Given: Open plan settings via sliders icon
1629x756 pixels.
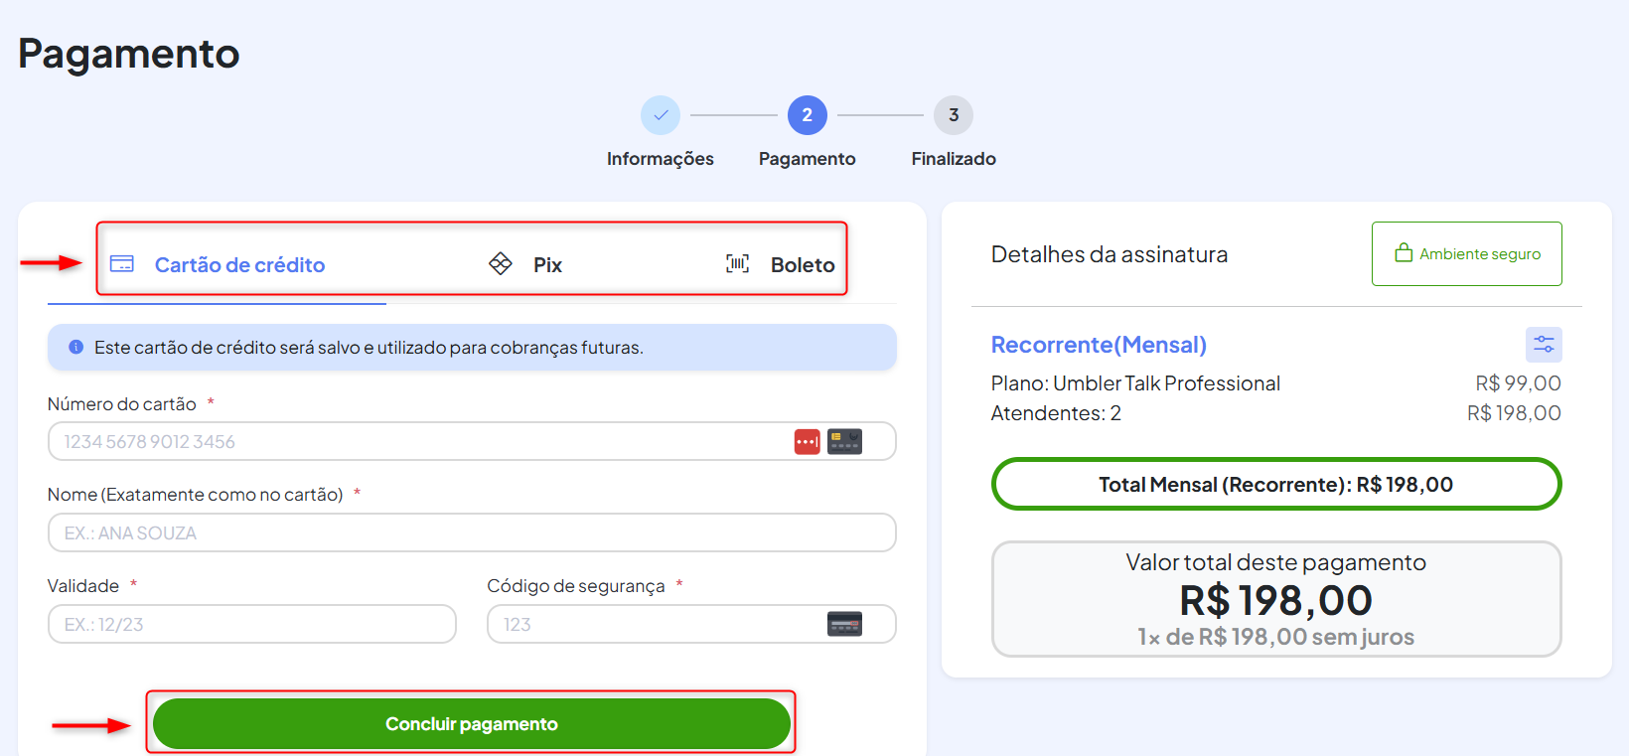Looking at the screenshot, I should [x=1544, y=345].
